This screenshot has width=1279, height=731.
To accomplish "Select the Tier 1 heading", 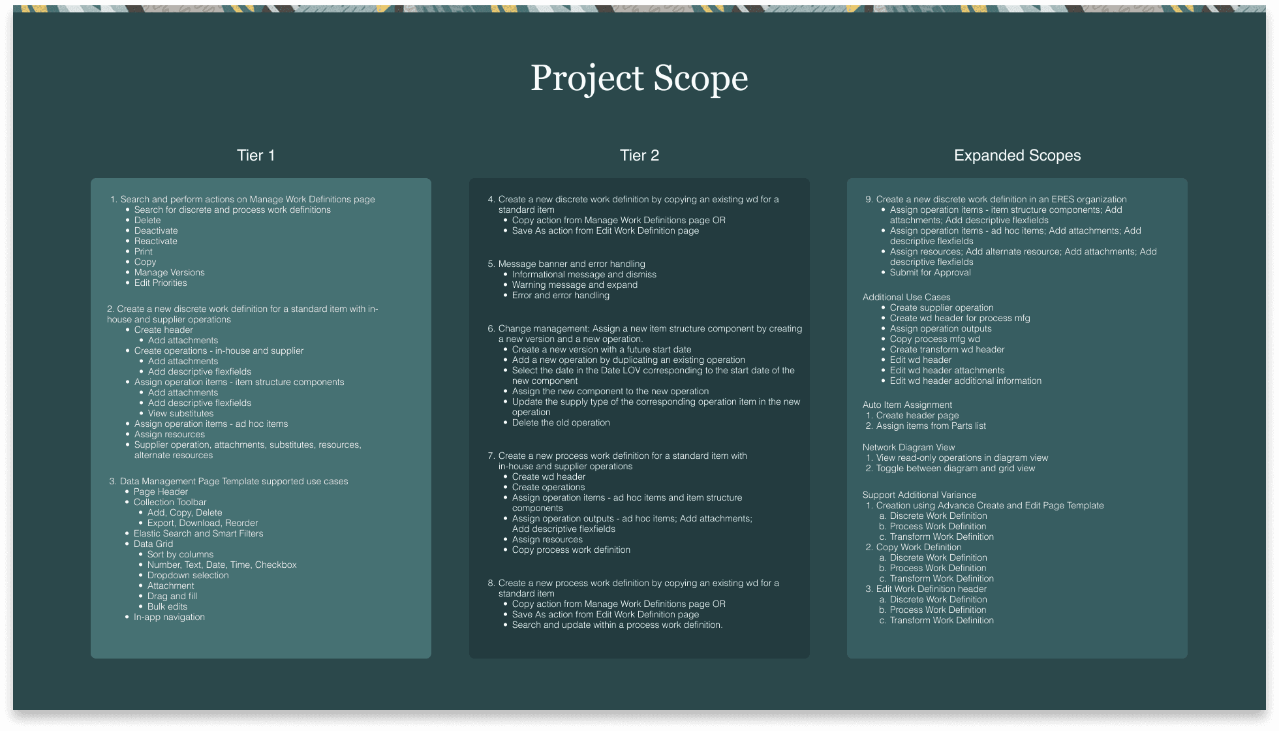I will click(256, 155).
